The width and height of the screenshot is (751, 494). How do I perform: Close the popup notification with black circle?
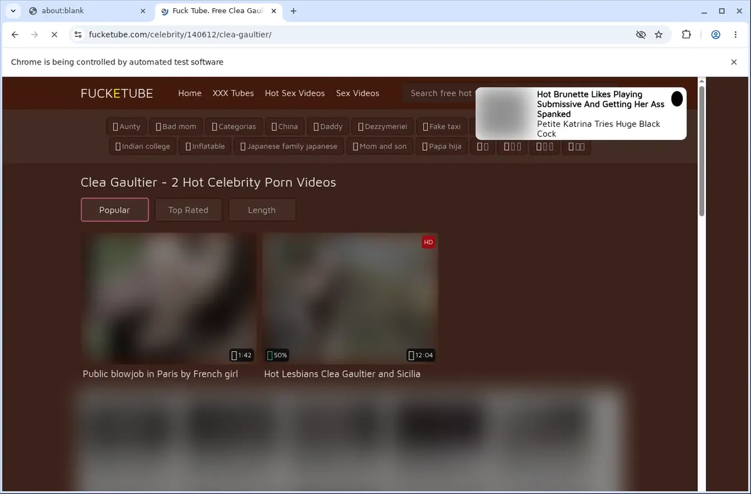point(677,99)
